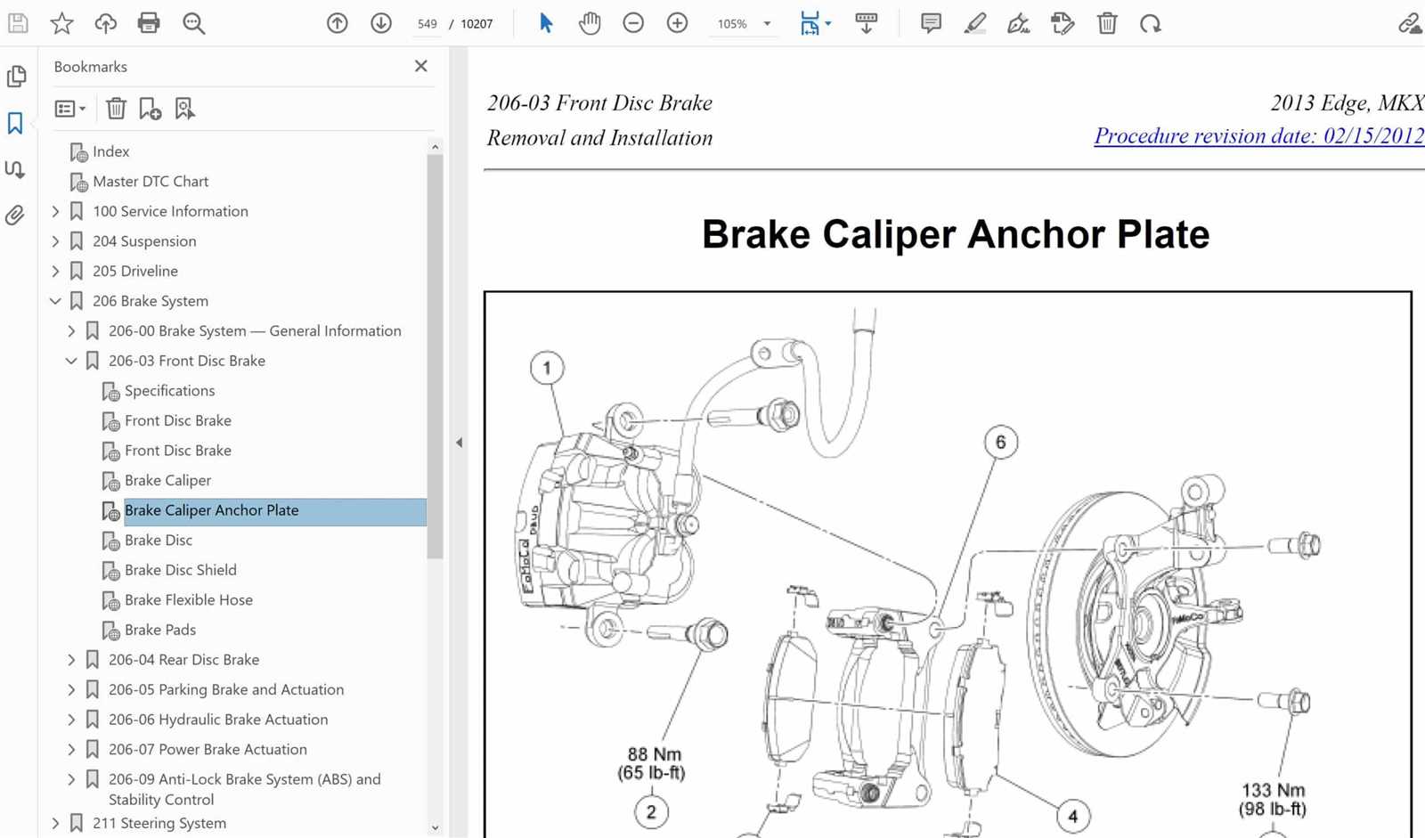The height and width of the screenshot is (838, 1425).
Task: Click the bookmarks panel scroll down arrow
Action: [x=435, y=827]
